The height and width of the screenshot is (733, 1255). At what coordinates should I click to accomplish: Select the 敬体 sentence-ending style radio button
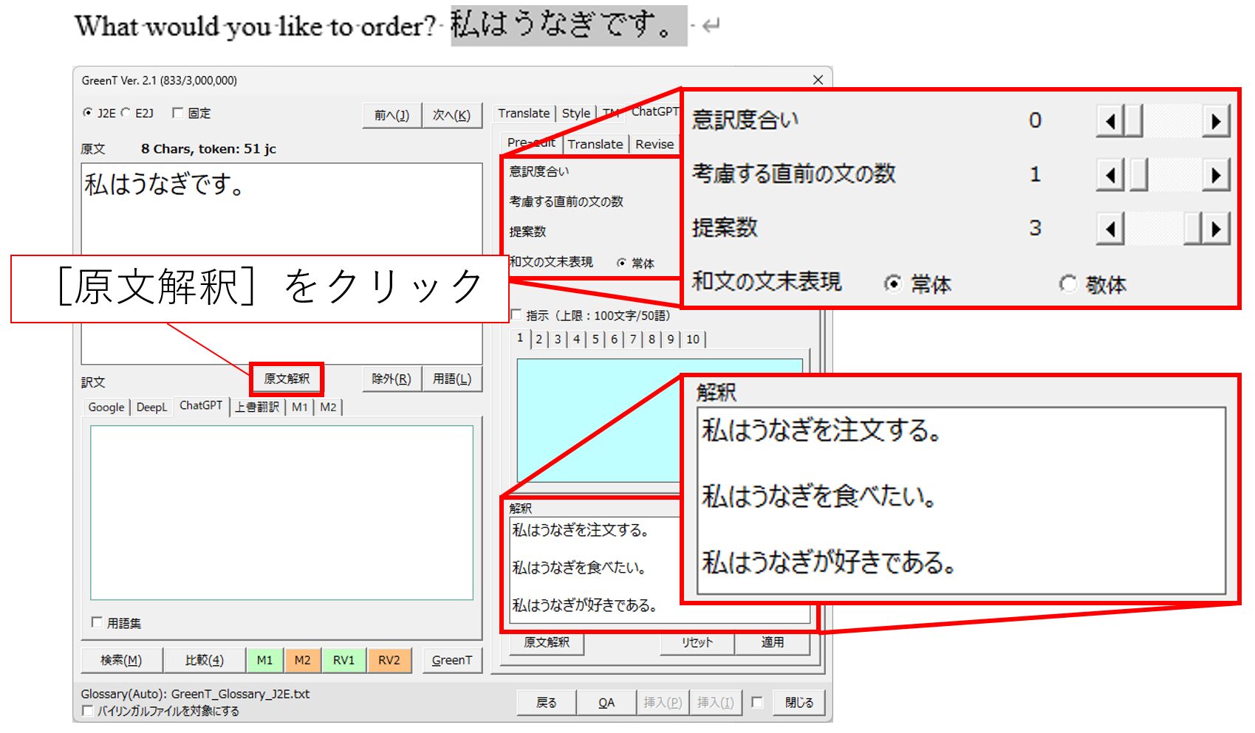(x=1068, y=283)
